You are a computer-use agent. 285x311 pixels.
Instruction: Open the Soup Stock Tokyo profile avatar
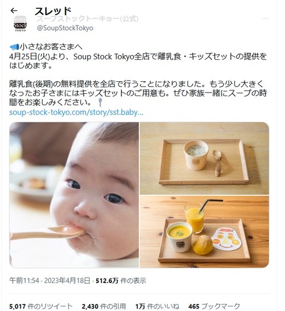(x=20, y=23)
